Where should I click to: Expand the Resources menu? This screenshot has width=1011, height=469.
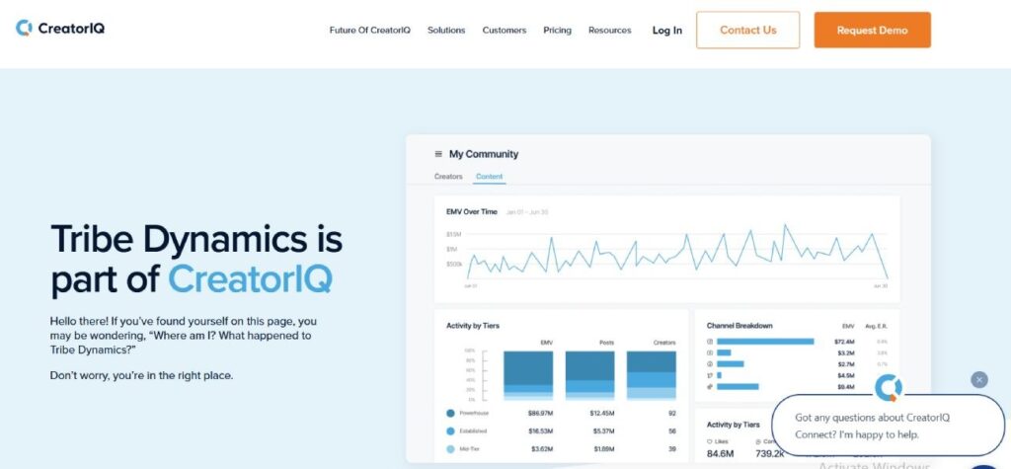point(610,31)
